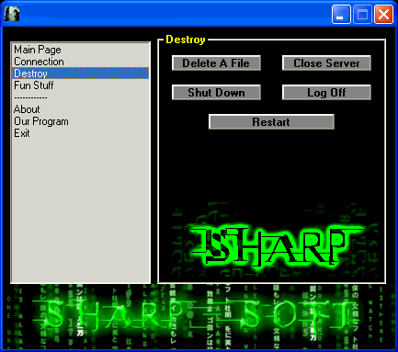
Task: Click the Log Off button
Action: [326, 93]
